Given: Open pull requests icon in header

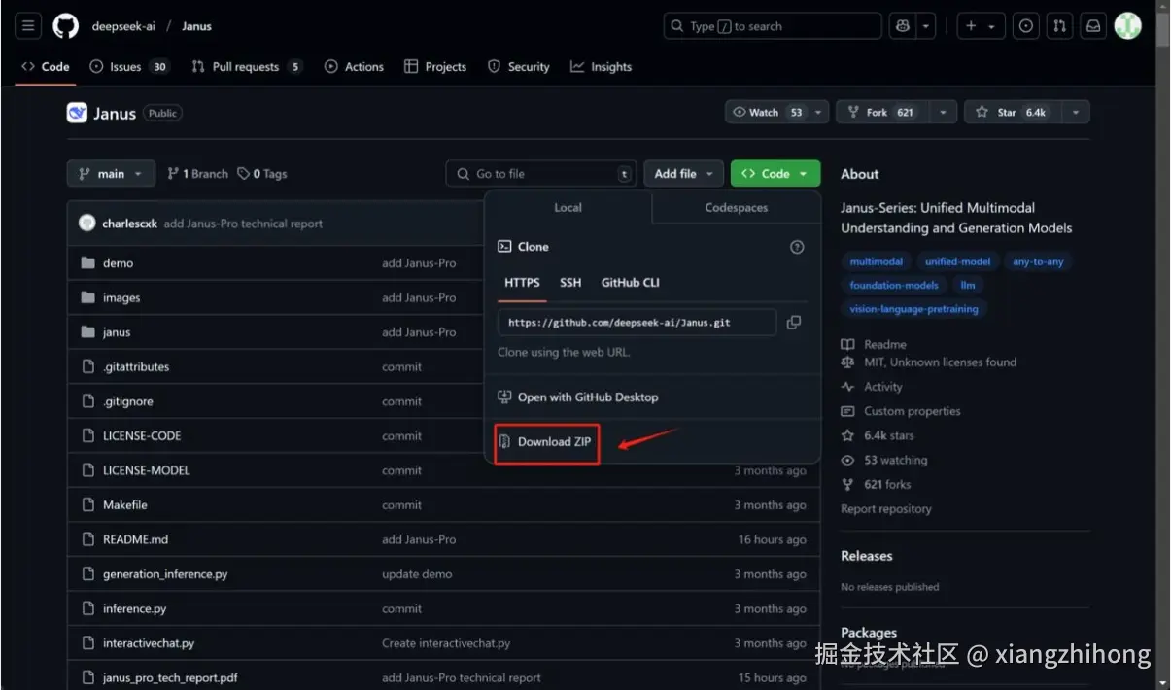Looking at the screenshot, I should point(1059,26).
